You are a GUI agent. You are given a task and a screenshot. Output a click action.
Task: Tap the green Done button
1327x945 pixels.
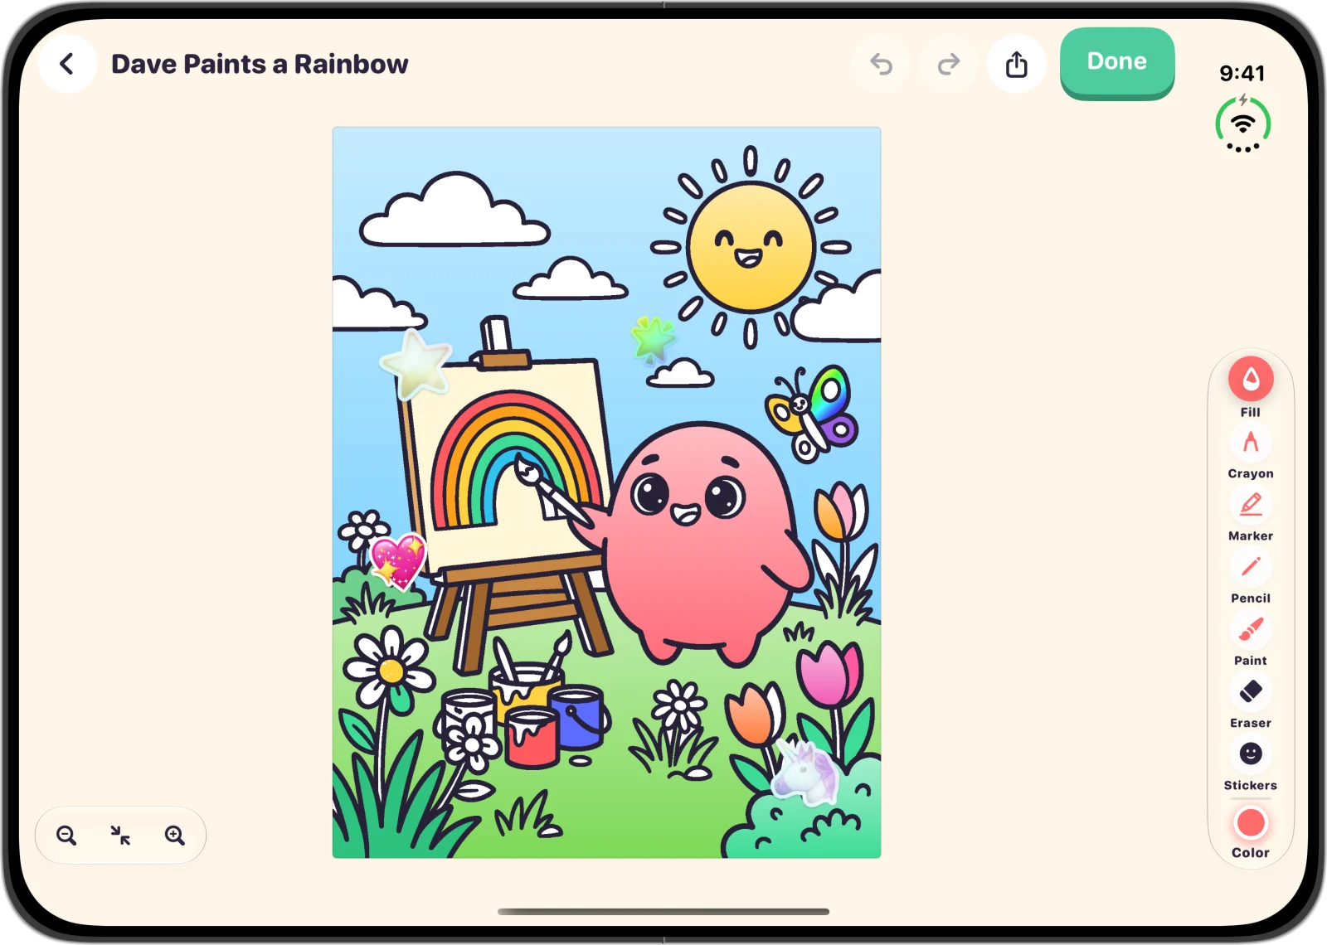(1117, 63)
